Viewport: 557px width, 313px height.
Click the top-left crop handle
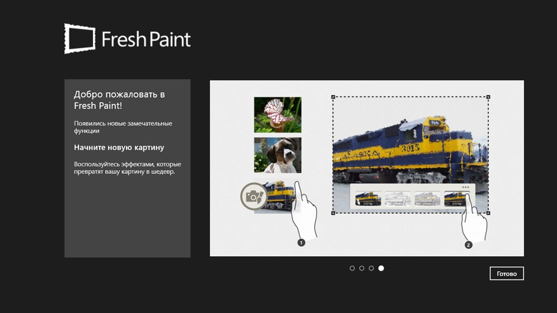click(333, 97)
